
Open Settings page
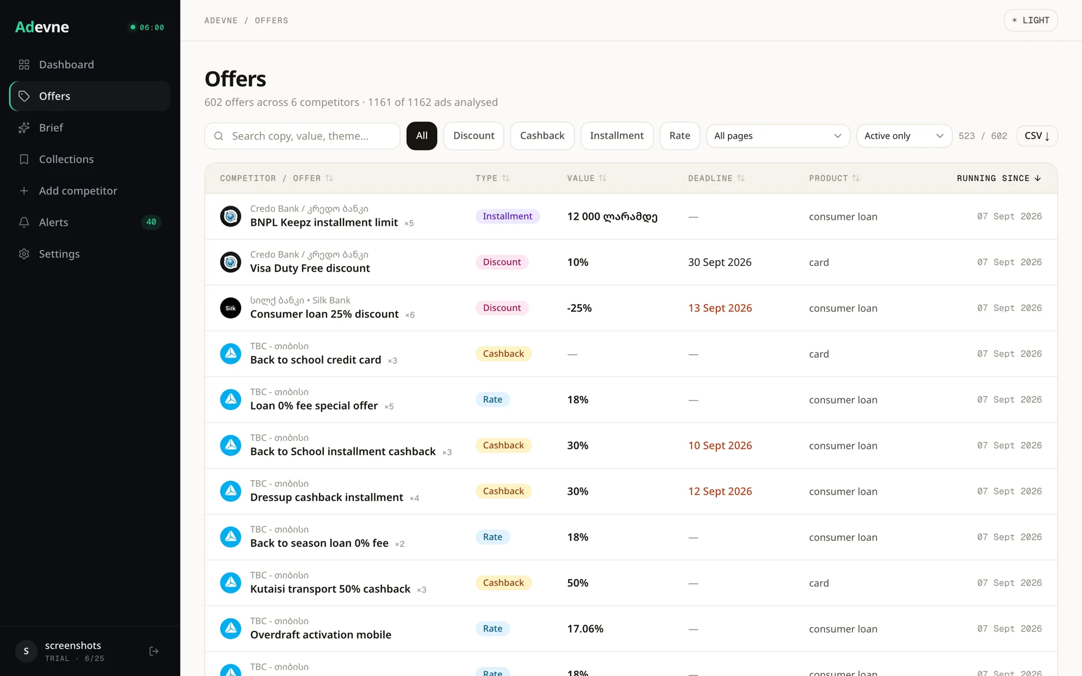(x=90, y=254)
